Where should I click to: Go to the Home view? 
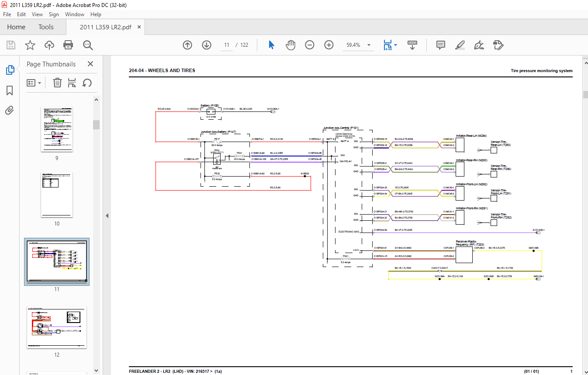coord(16,27)
